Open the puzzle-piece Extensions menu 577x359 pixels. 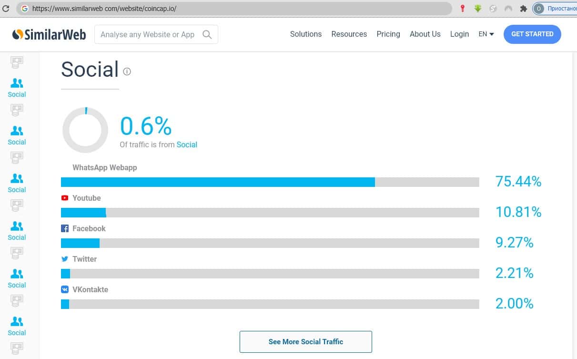523,9
